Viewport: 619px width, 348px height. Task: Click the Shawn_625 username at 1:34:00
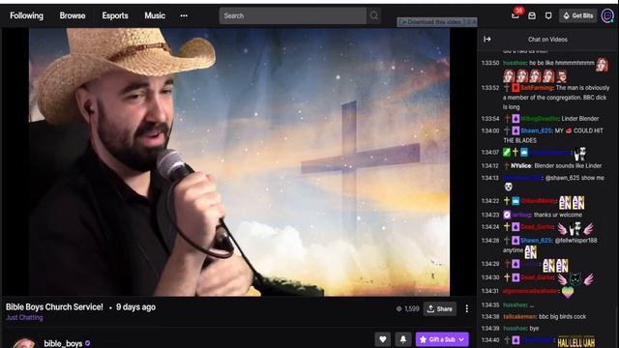[x=536, y=130]
